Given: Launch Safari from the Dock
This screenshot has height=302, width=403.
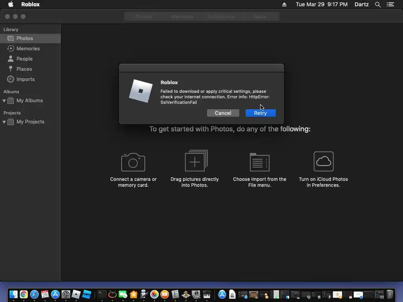Looking at the screenshot, I should 34,294.
